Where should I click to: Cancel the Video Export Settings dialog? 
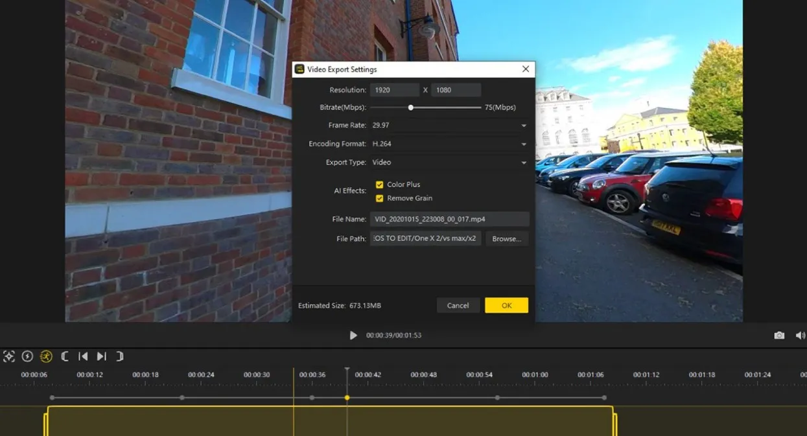pyautogui.click(x=458, y=306)
